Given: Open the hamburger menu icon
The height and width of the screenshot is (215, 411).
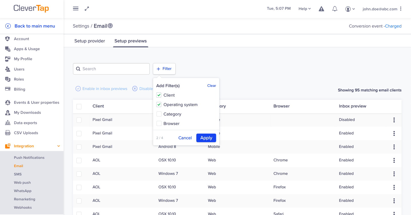Looking at the screenshot, I should tap(76, 8).
